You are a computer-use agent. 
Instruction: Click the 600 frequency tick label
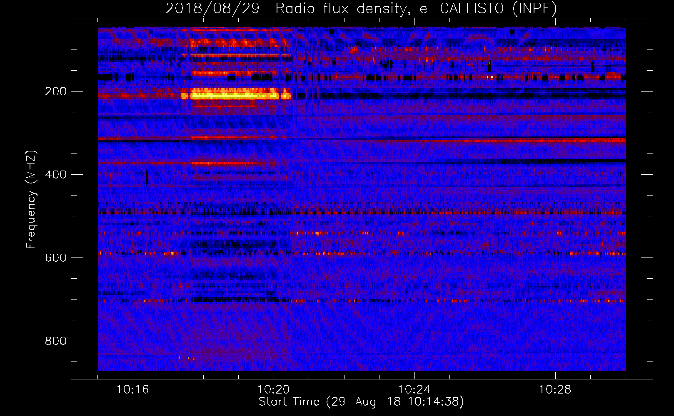(x=56, y=258)
